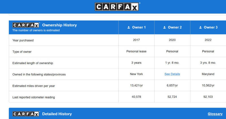Click CARFAX logo in Ownership History header
The height and width of the screenshot is (119, 226).
26,25
